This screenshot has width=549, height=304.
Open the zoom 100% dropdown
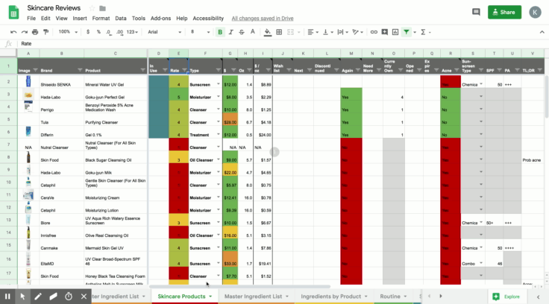68,32
